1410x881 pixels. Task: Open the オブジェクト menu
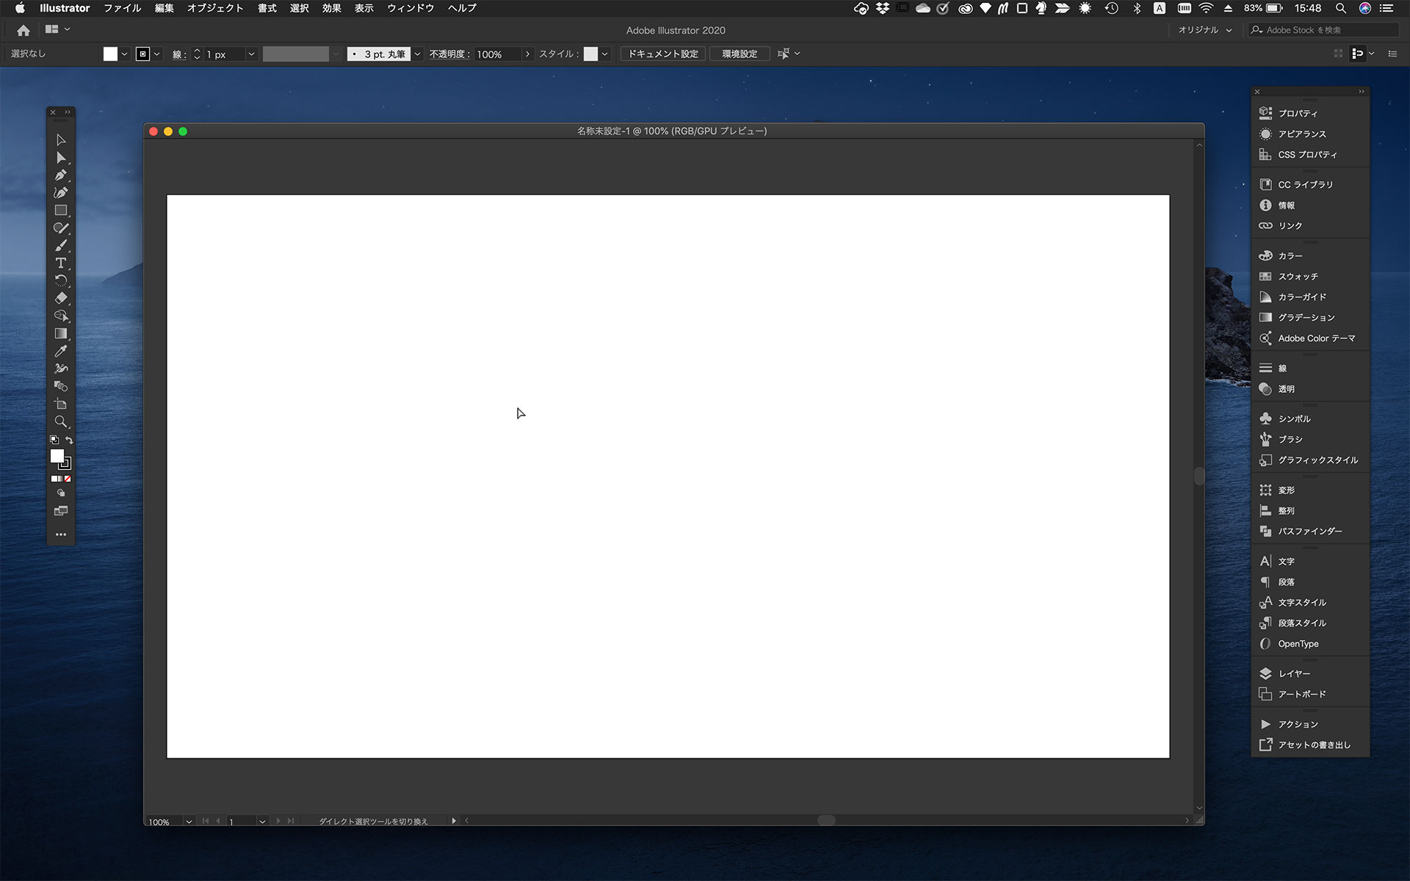(x=213, y=8)
